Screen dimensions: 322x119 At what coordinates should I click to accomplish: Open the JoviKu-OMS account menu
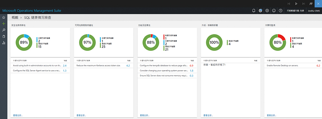click(314, 11)
